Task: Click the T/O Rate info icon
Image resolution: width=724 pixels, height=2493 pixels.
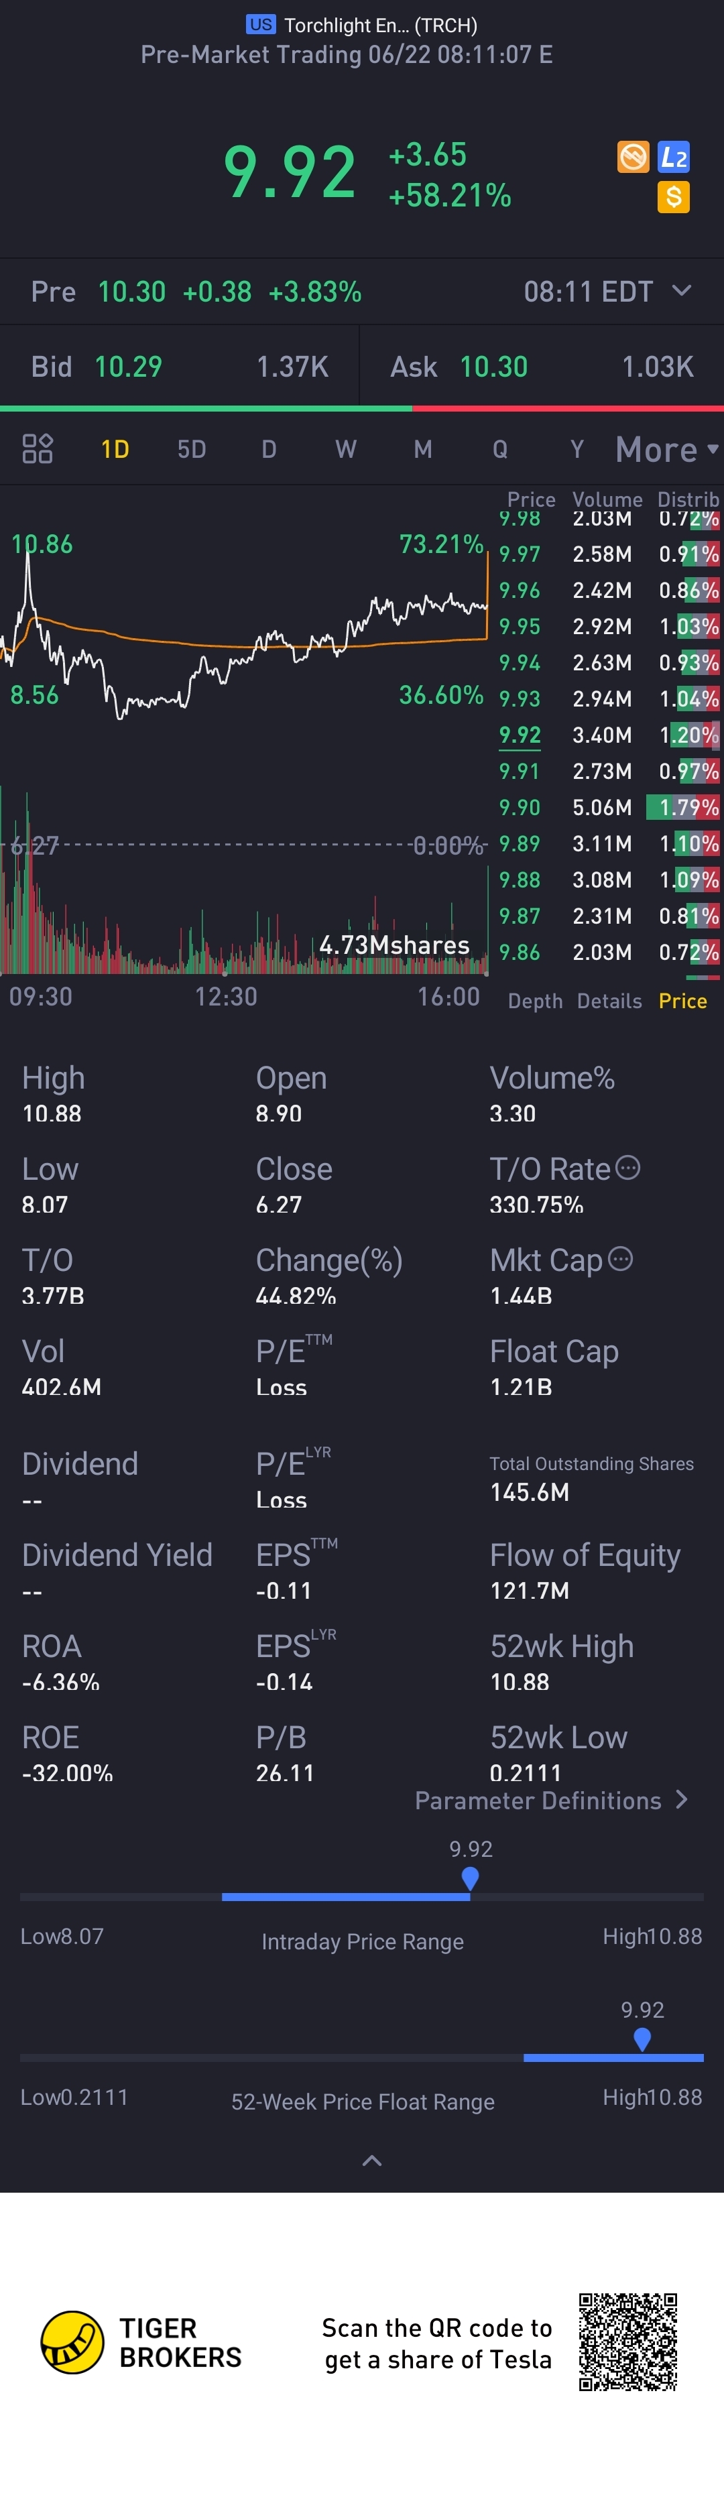Action: 628,1168
